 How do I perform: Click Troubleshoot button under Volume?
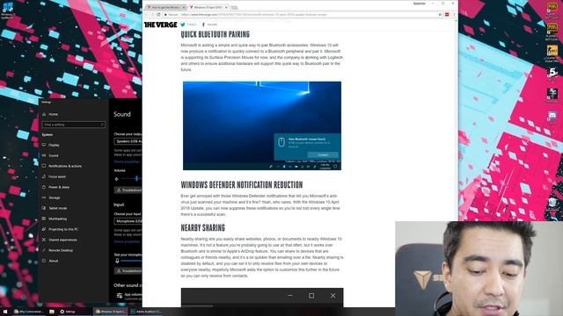[128, 190]
